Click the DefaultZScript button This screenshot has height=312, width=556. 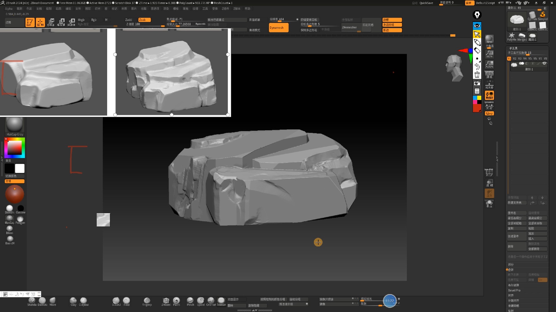tap(485, 3)
